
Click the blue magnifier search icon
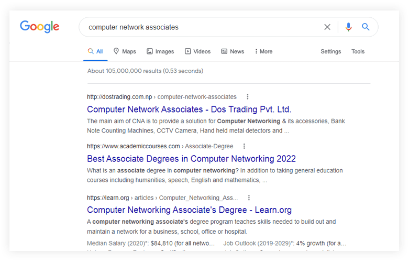pyautogui.click(x=366, y=27)
